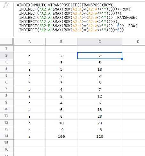Click cell B14 with value 100
The width and height of the screenshot is (145, 156).
(x=61, y=136)
